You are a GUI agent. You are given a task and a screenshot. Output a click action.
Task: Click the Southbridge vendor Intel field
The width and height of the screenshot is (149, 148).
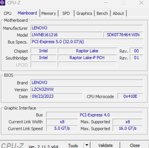tap(44, 58)
